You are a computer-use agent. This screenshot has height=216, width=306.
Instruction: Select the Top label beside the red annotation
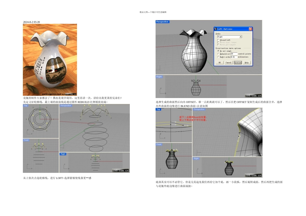158,109
